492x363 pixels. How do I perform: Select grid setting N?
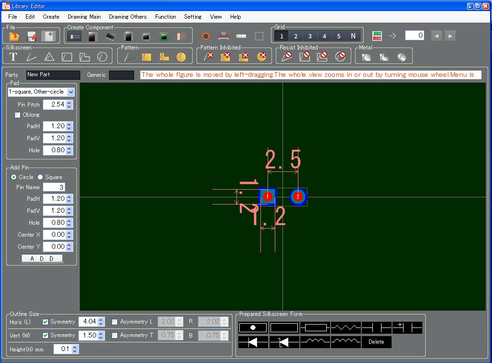tap(353, 36)
